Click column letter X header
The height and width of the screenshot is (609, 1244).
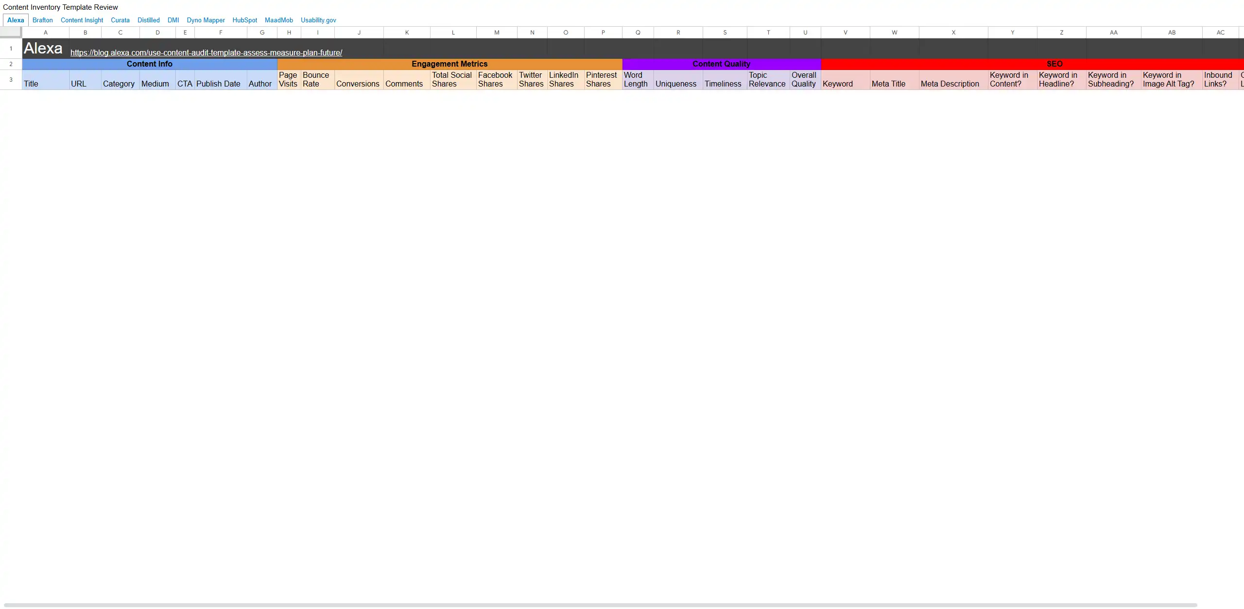(x=954, y=33)
